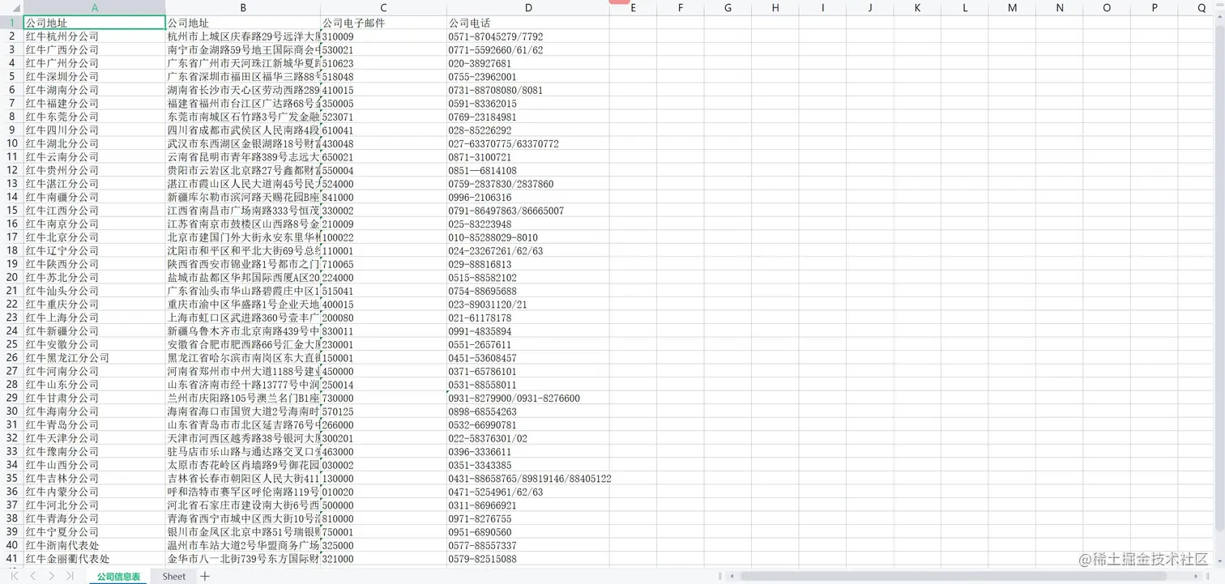Select cell 红牛湖南分公司
Viewport: 1225px width, 584px height.
95,90
